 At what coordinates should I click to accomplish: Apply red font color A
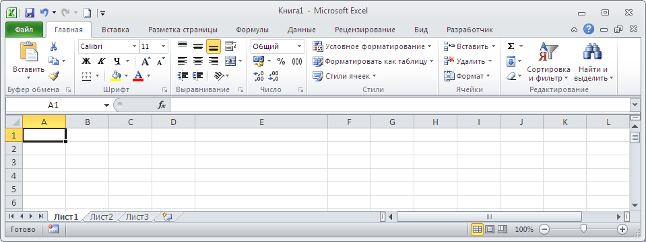coord(138,76)
